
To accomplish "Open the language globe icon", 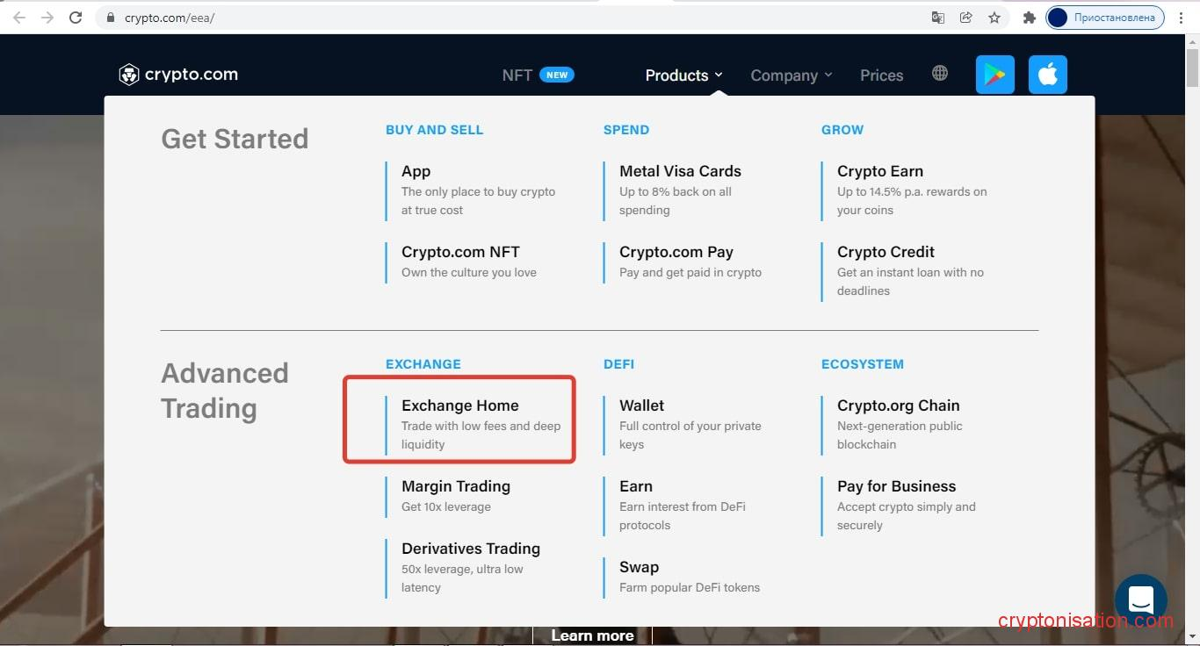I will [940, 74].
